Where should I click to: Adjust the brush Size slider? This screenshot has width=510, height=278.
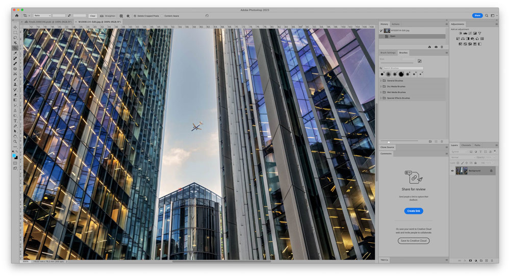coord(397,62)
